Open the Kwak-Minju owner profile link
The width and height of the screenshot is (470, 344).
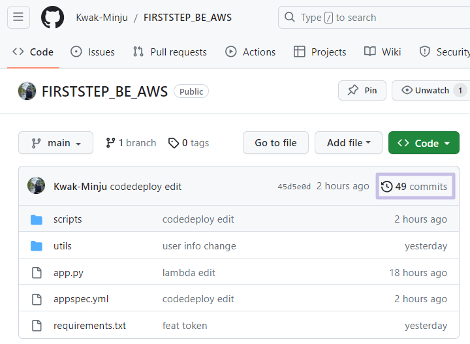click(102, 18)
